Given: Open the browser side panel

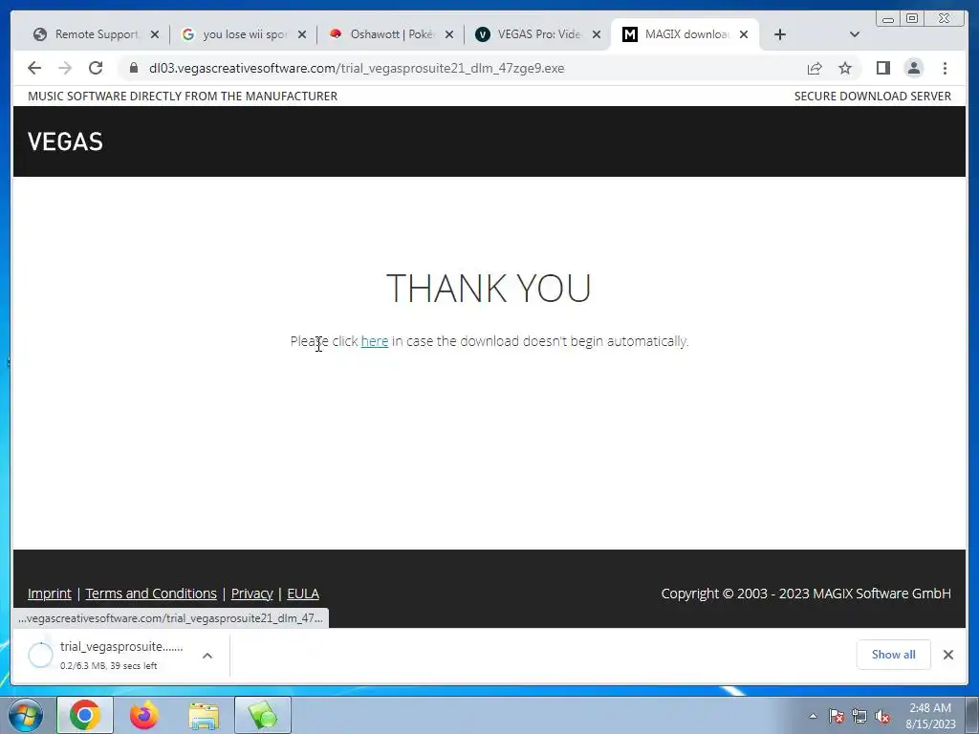Looking at the screenshot, I should (x=882, y=68).
